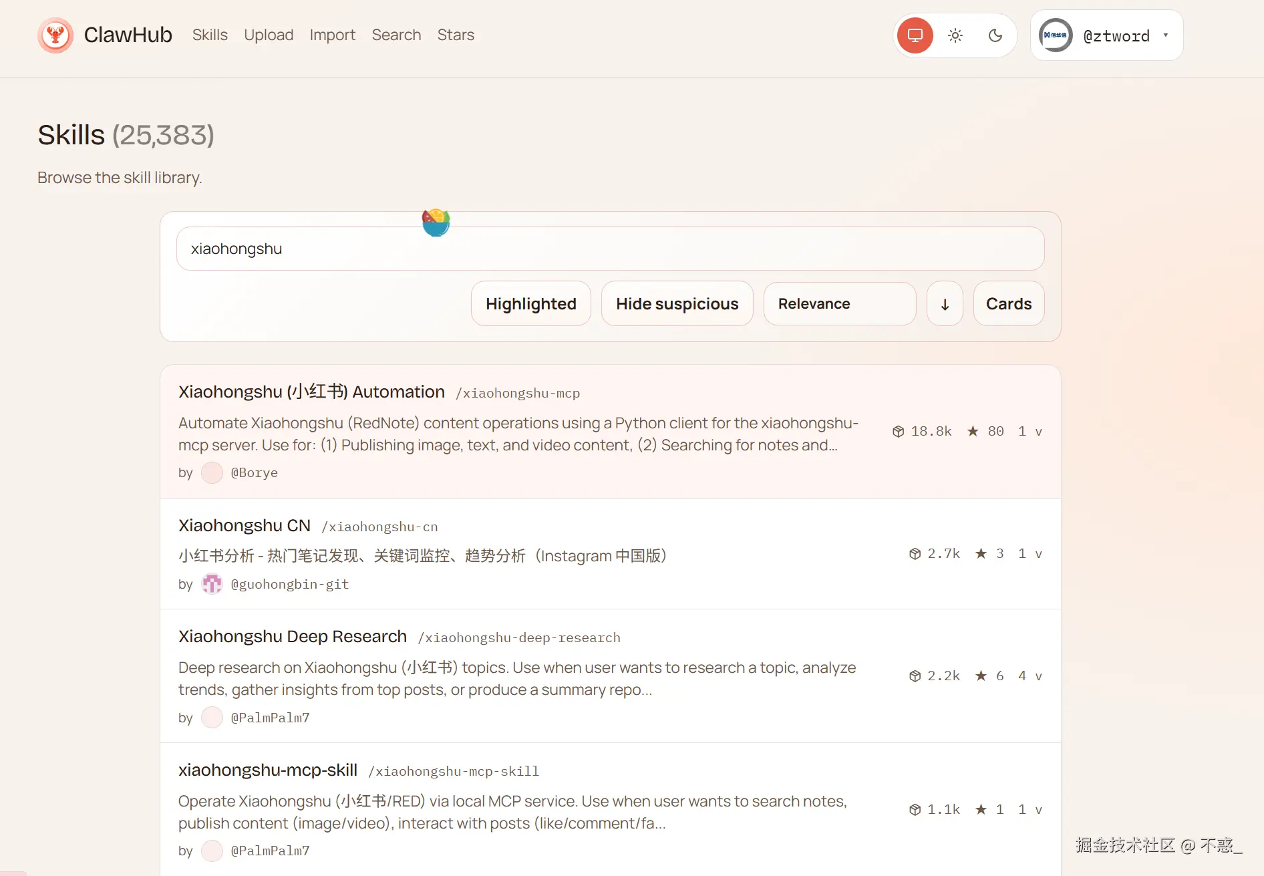Visit @PalmPalm7 profile under xiaohongshu-mcp-skill
The image size is (1264, 876).
[x=270, y=851]
